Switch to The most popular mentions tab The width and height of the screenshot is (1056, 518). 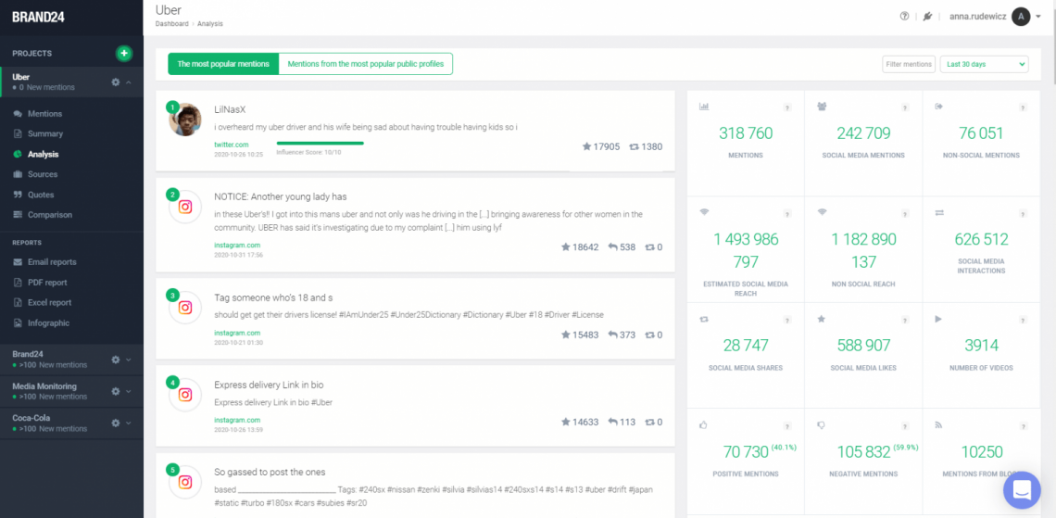click(223, 64)
